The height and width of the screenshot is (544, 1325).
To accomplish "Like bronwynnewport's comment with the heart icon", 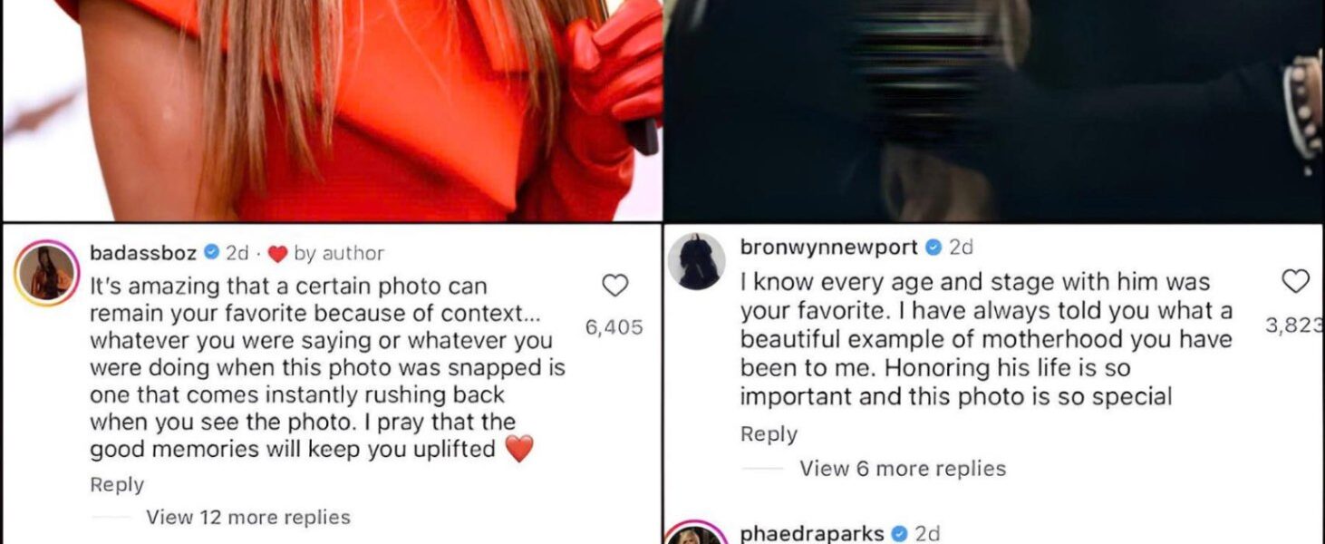I will click(1297, 282).
